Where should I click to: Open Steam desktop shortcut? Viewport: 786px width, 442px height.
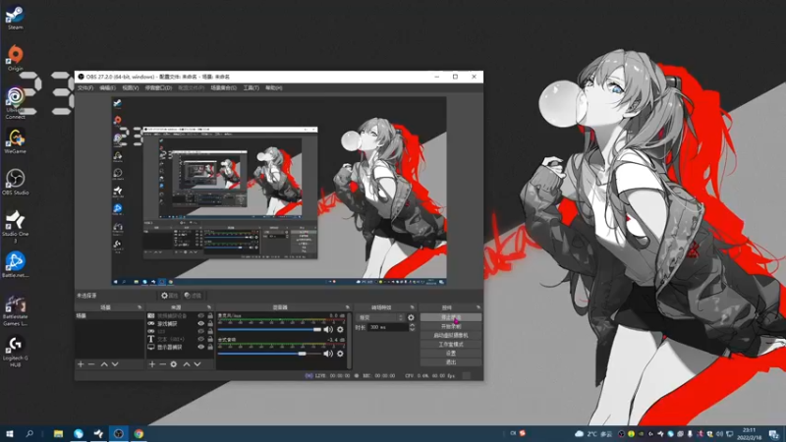pyautogui.click(x=15, y=18)
